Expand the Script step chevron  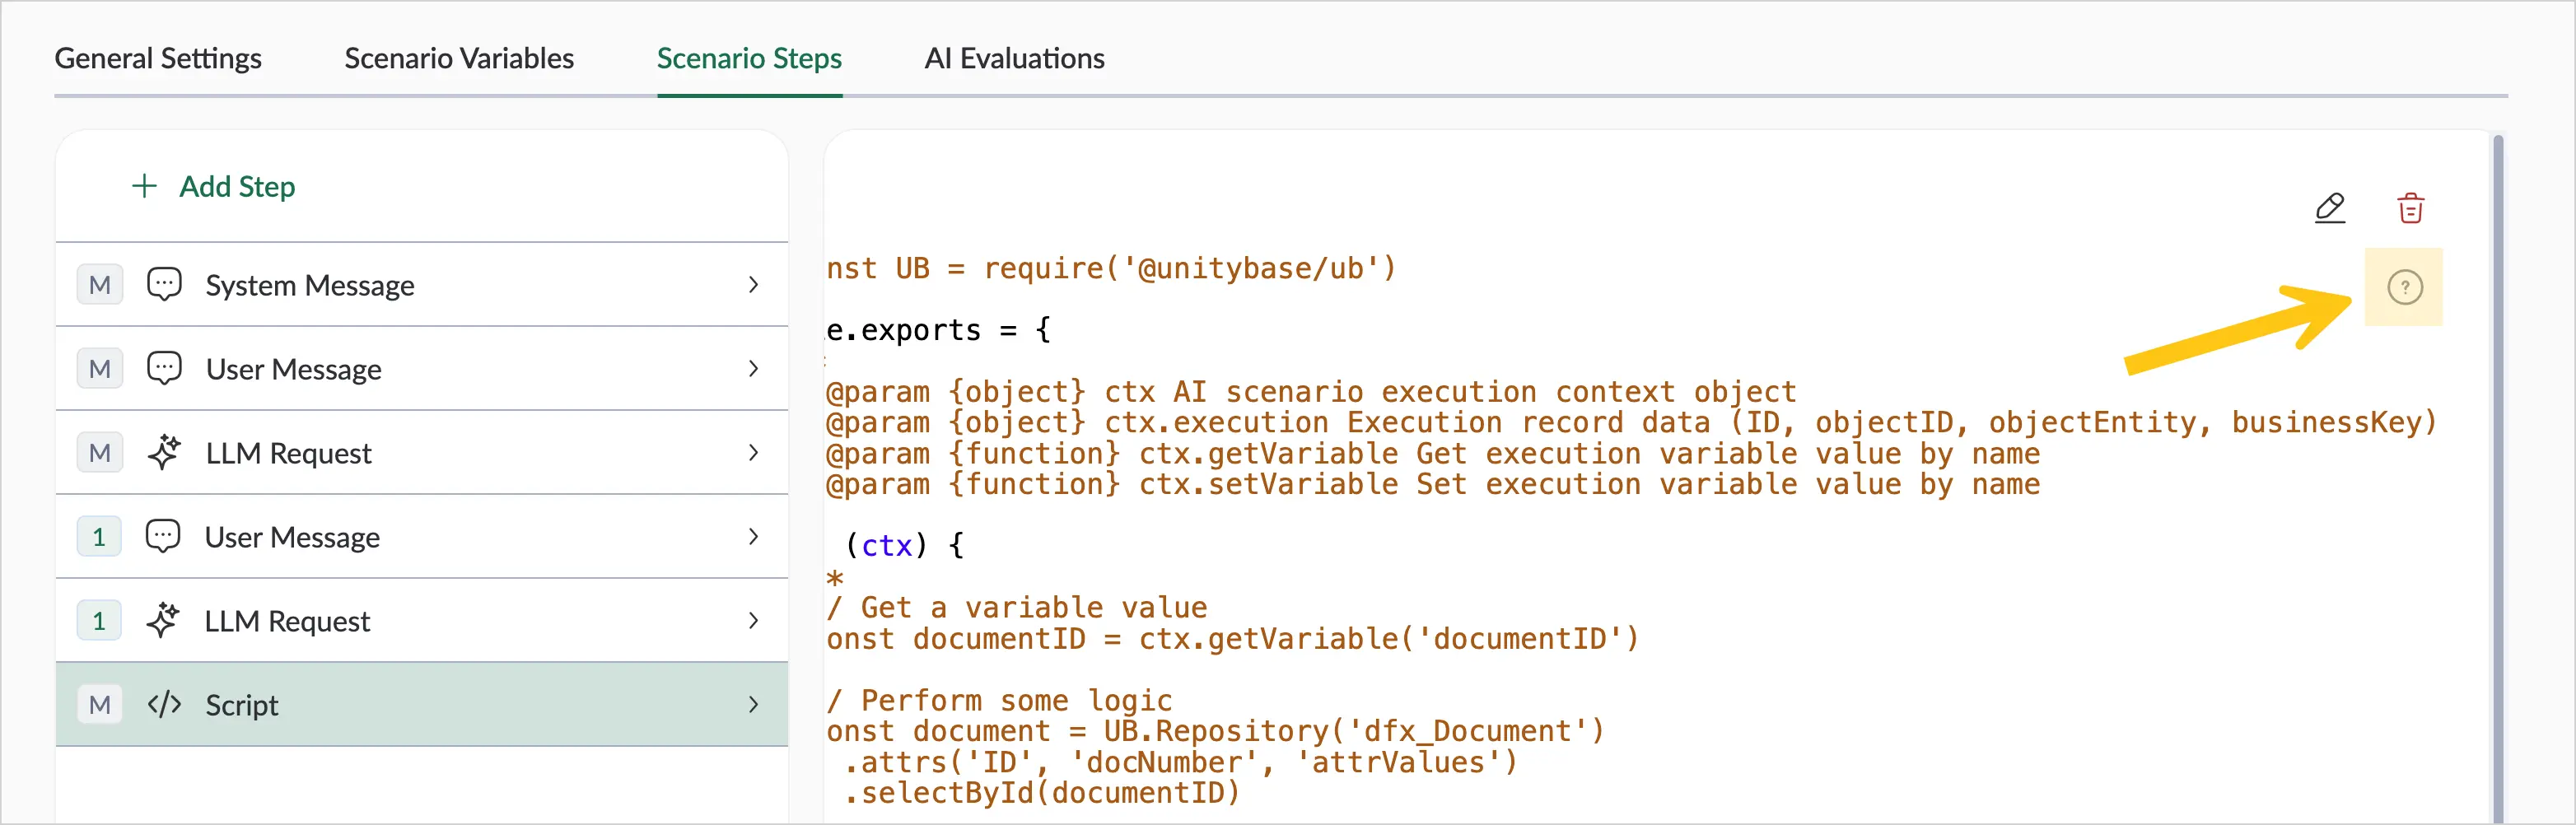point(754,705)
